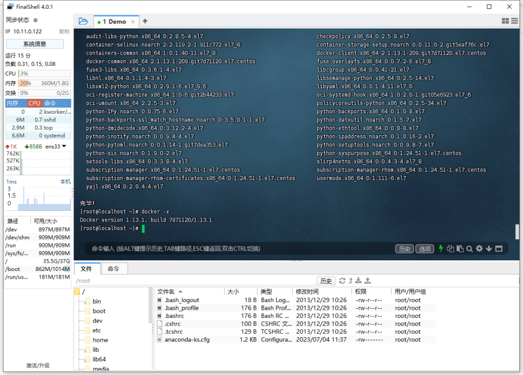Open 历史 path history in file panel
This screenshot has width=523, height=375.
(x=326, y=281)
